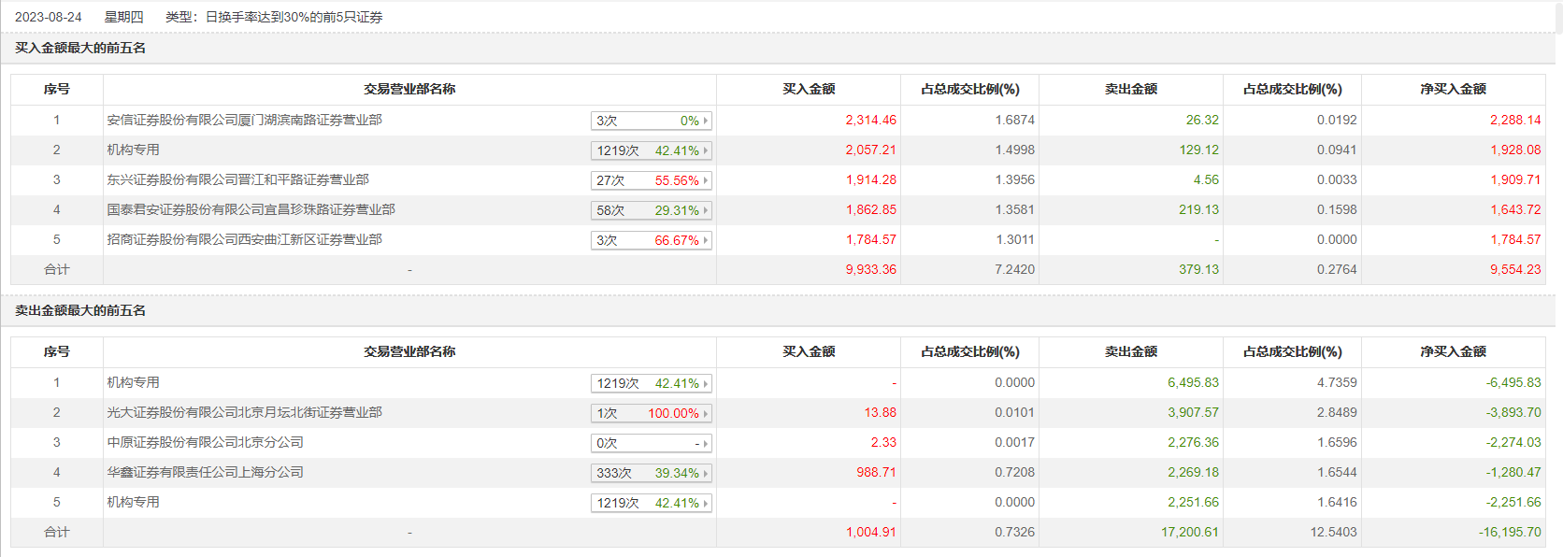Click the 2023-08-24 date text
This screenshot has height=557, width=1563.
click(x=48, y=17)
